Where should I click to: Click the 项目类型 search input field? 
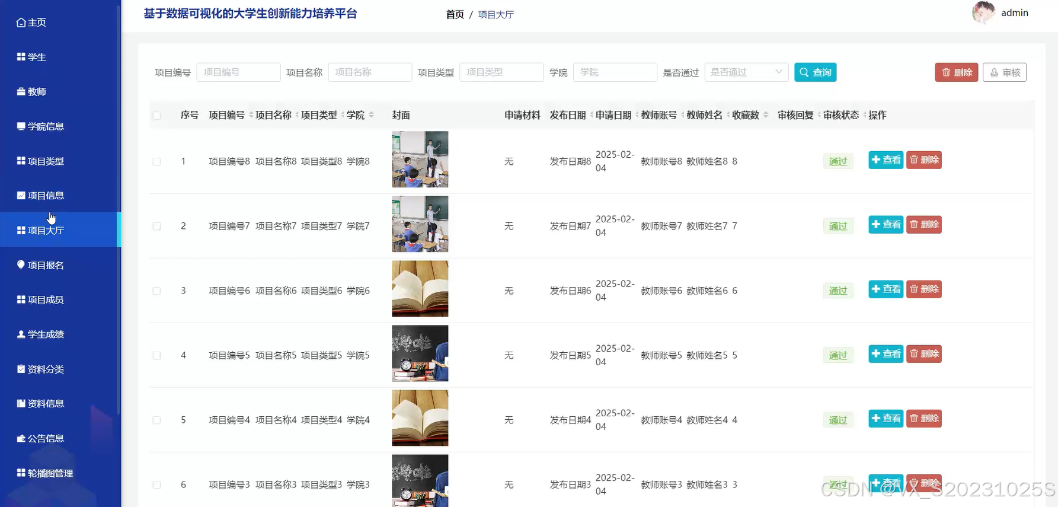tap(501, 72)
